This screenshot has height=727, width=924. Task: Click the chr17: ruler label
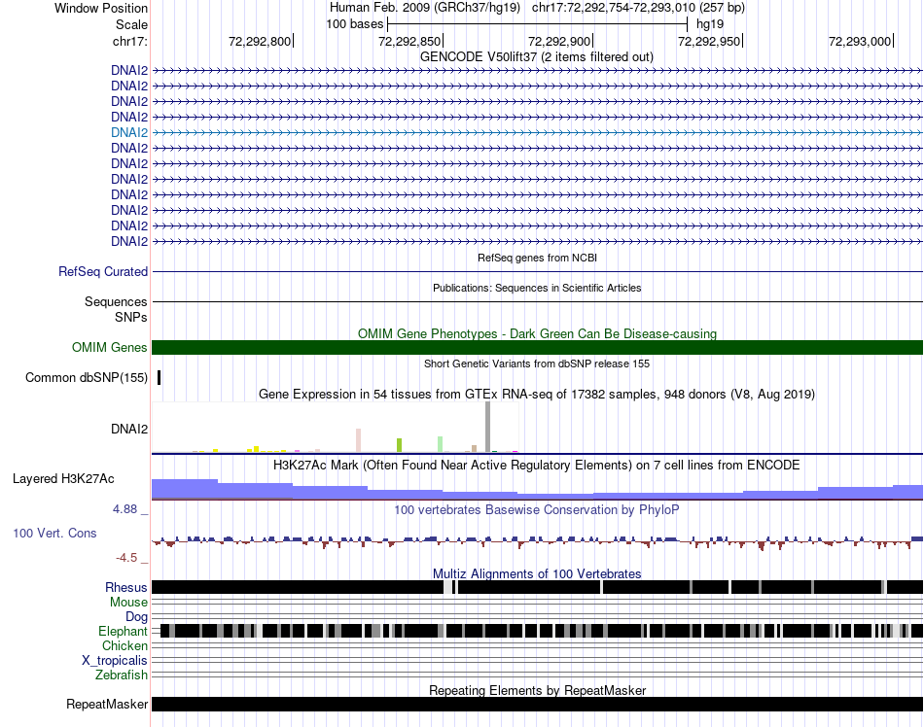129,41
